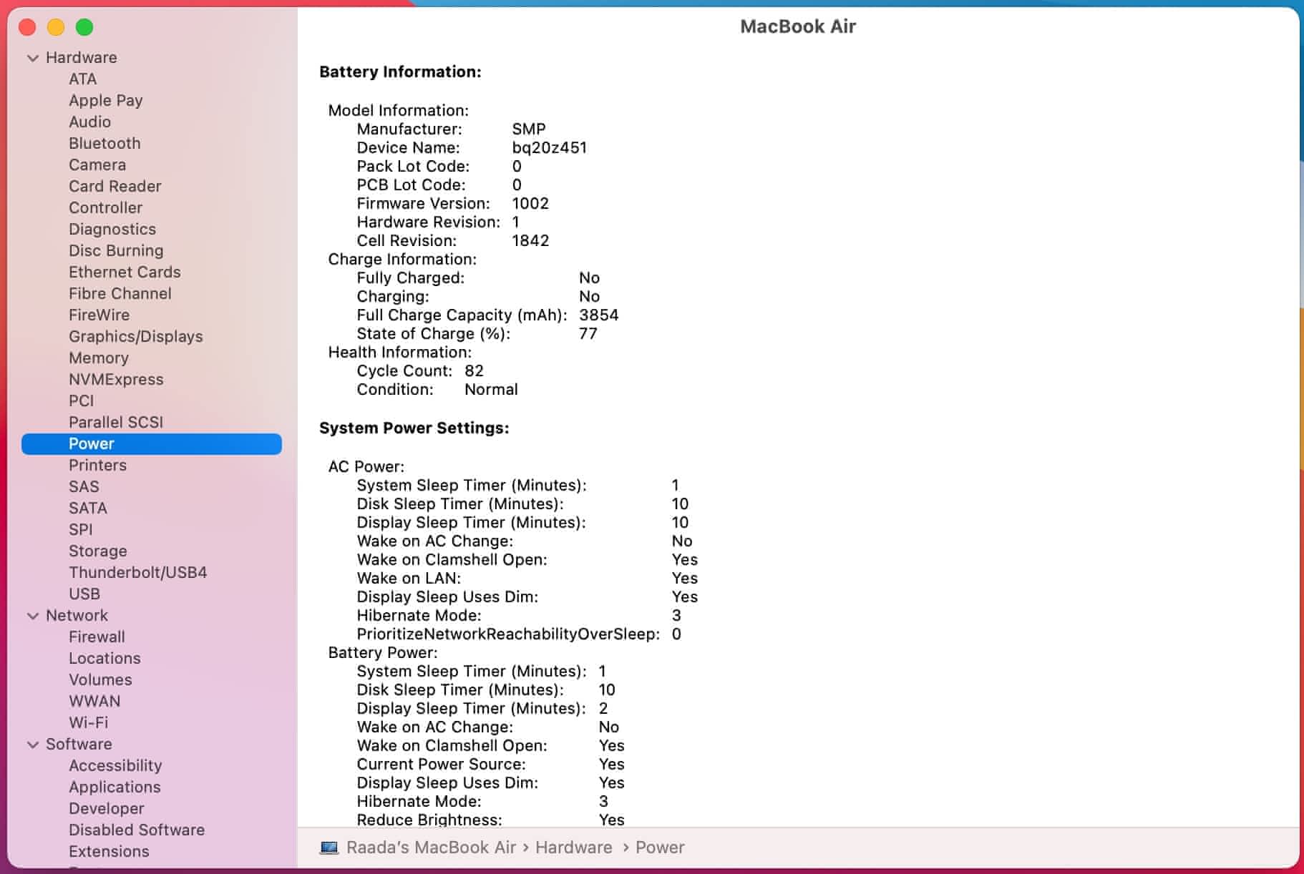1304x874 pixels.
Task: Select the highlighted Power item
Action: click(152, 443)
